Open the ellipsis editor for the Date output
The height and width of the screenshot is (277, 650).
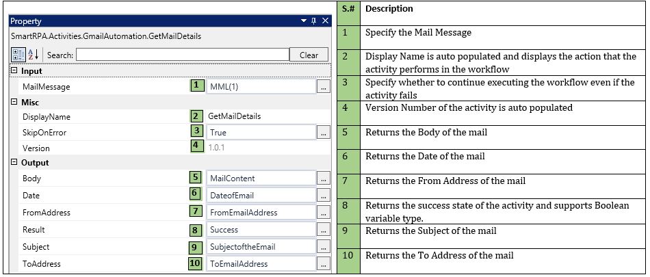pos(324,196)
